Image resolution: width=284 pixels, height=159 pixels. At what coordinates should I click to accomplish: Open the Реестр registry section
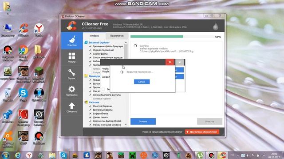click(x=72, y=57)
